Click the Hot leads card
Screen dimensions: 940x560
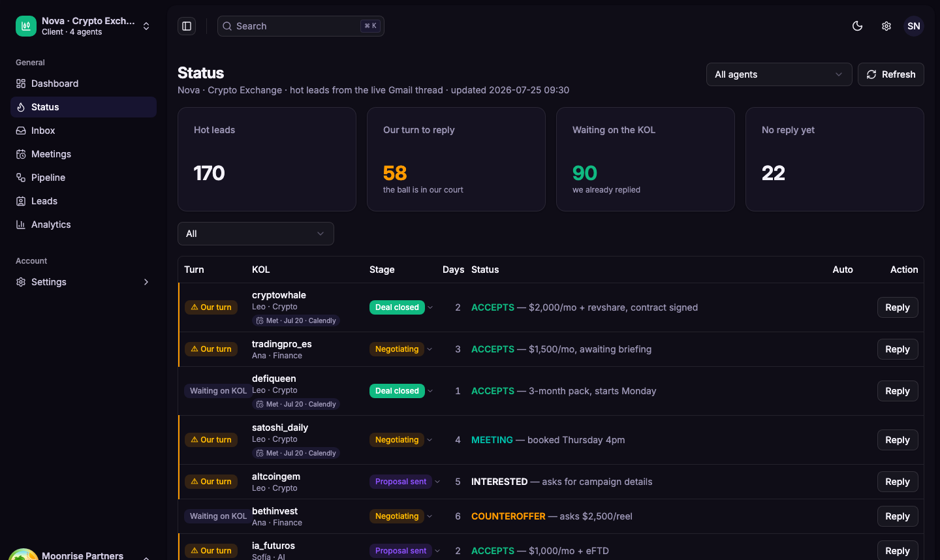tap(267, 159)
